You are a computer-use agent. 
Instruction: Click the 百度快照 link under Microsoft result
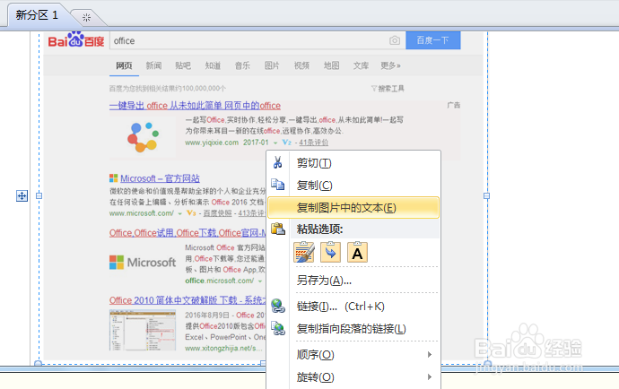point(217,213)
